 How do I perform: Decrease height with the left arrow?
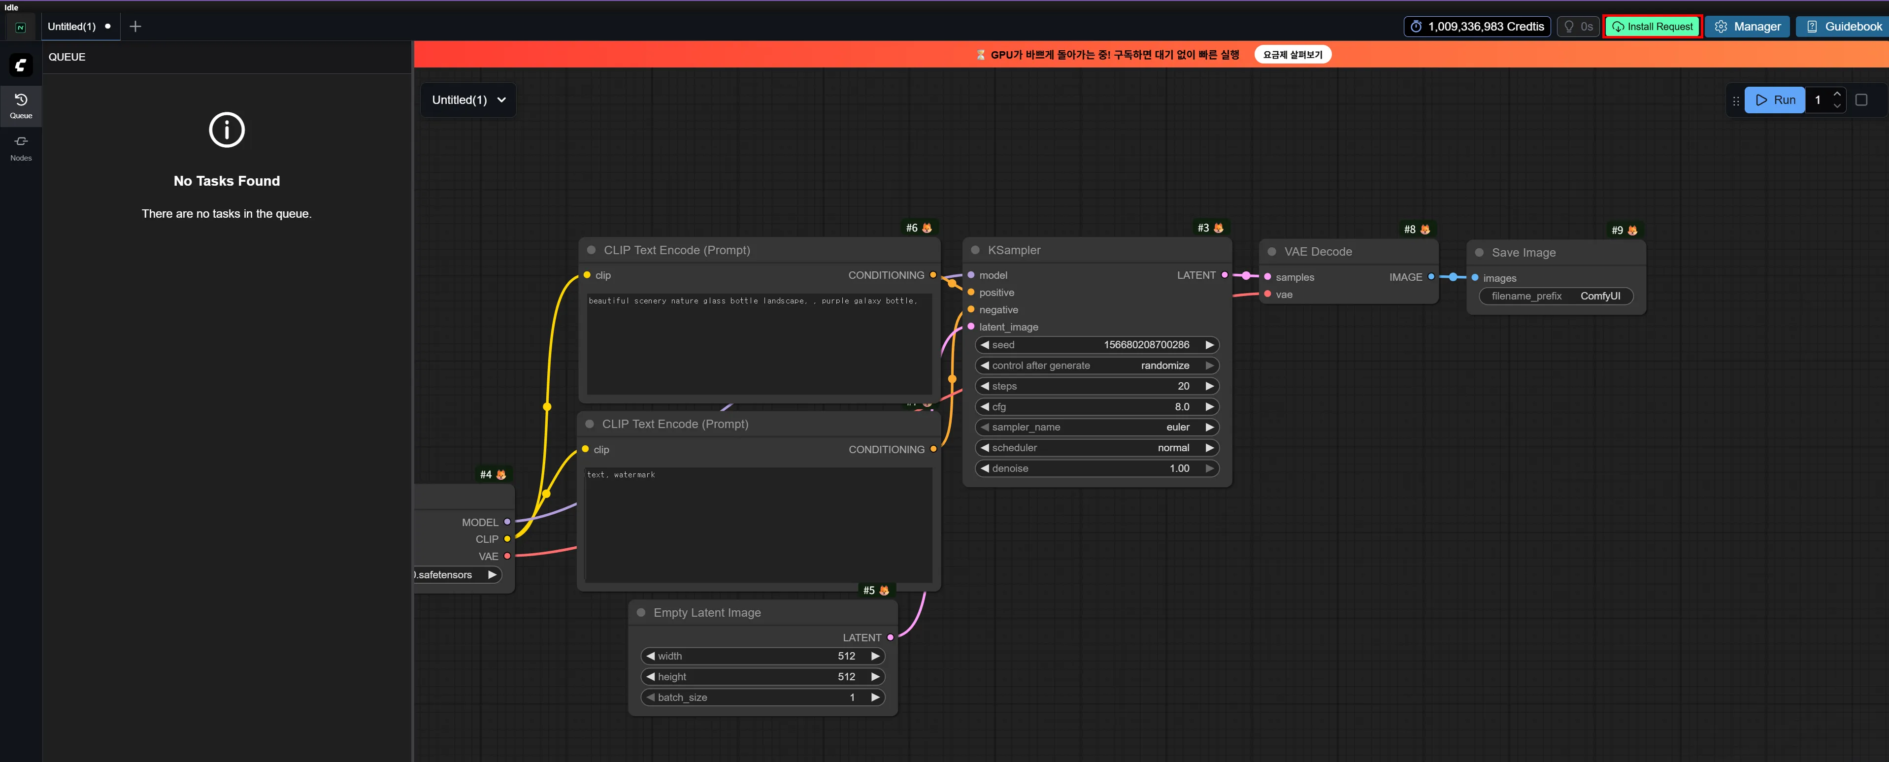coord(651,676)
